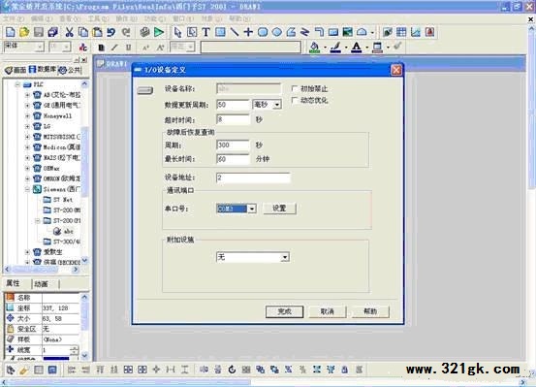The height and width of the screenshot is (387, 536).
Task: Select the S7-300/400 tree folder
Action: [62, 242]
